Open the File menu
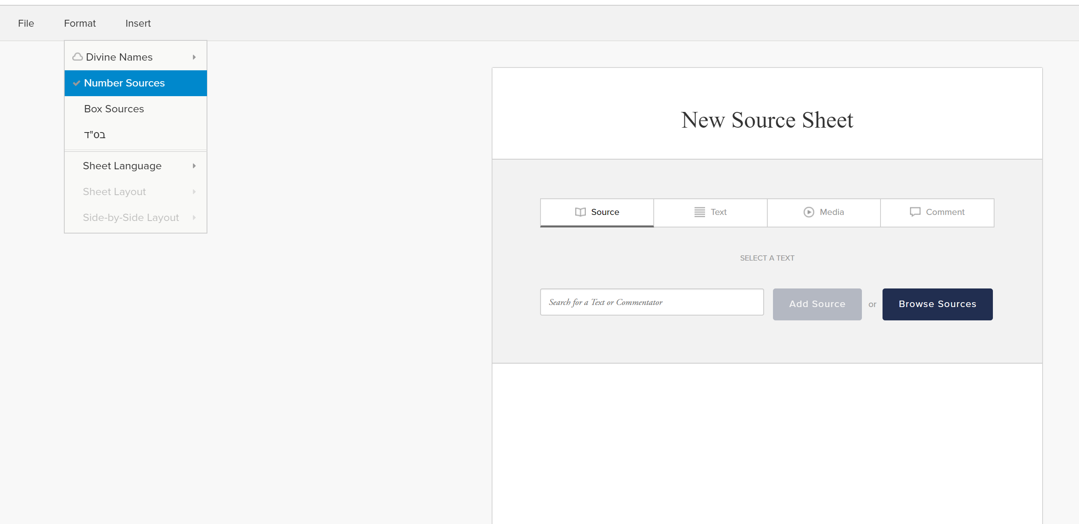This screenshot has width=1079, height=524. pyautogui.click(x=26, y=23)
